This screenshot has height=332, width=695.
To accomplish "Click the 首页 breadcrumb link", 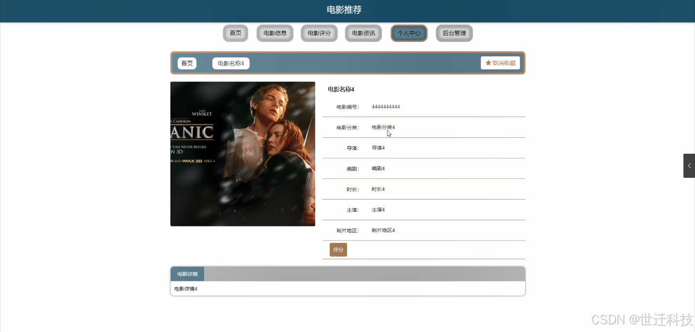I will point(187,63).
